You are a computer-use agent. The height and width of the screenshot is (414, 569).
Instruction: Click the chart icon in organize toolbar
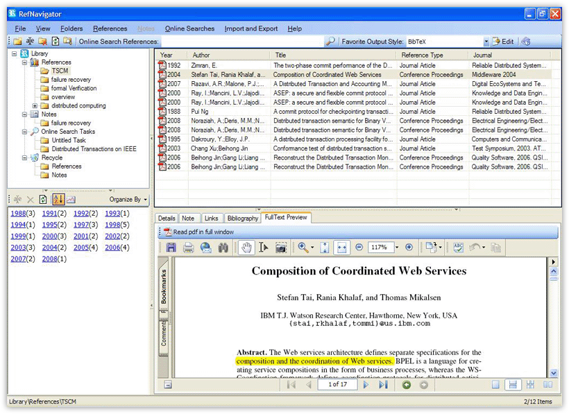[71, 200]
